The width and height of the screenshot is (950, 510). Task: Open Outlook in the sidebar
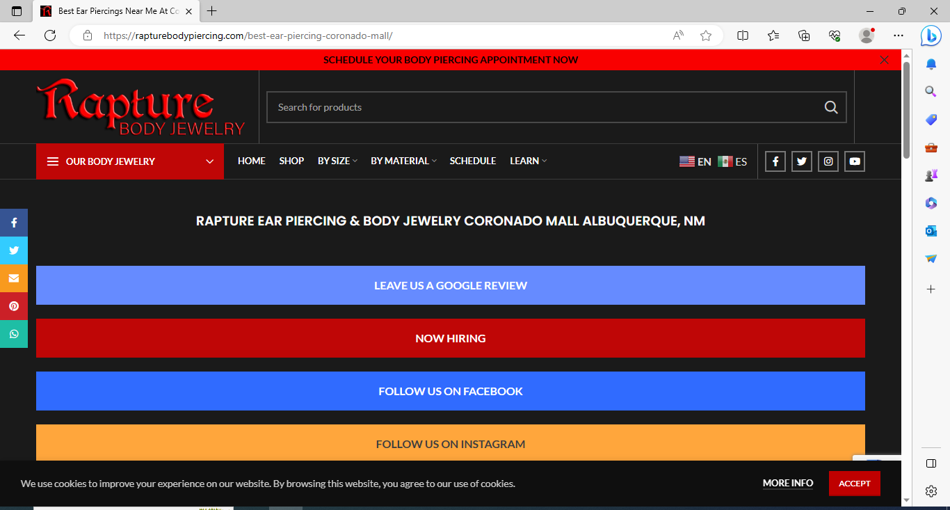point(931,231)
